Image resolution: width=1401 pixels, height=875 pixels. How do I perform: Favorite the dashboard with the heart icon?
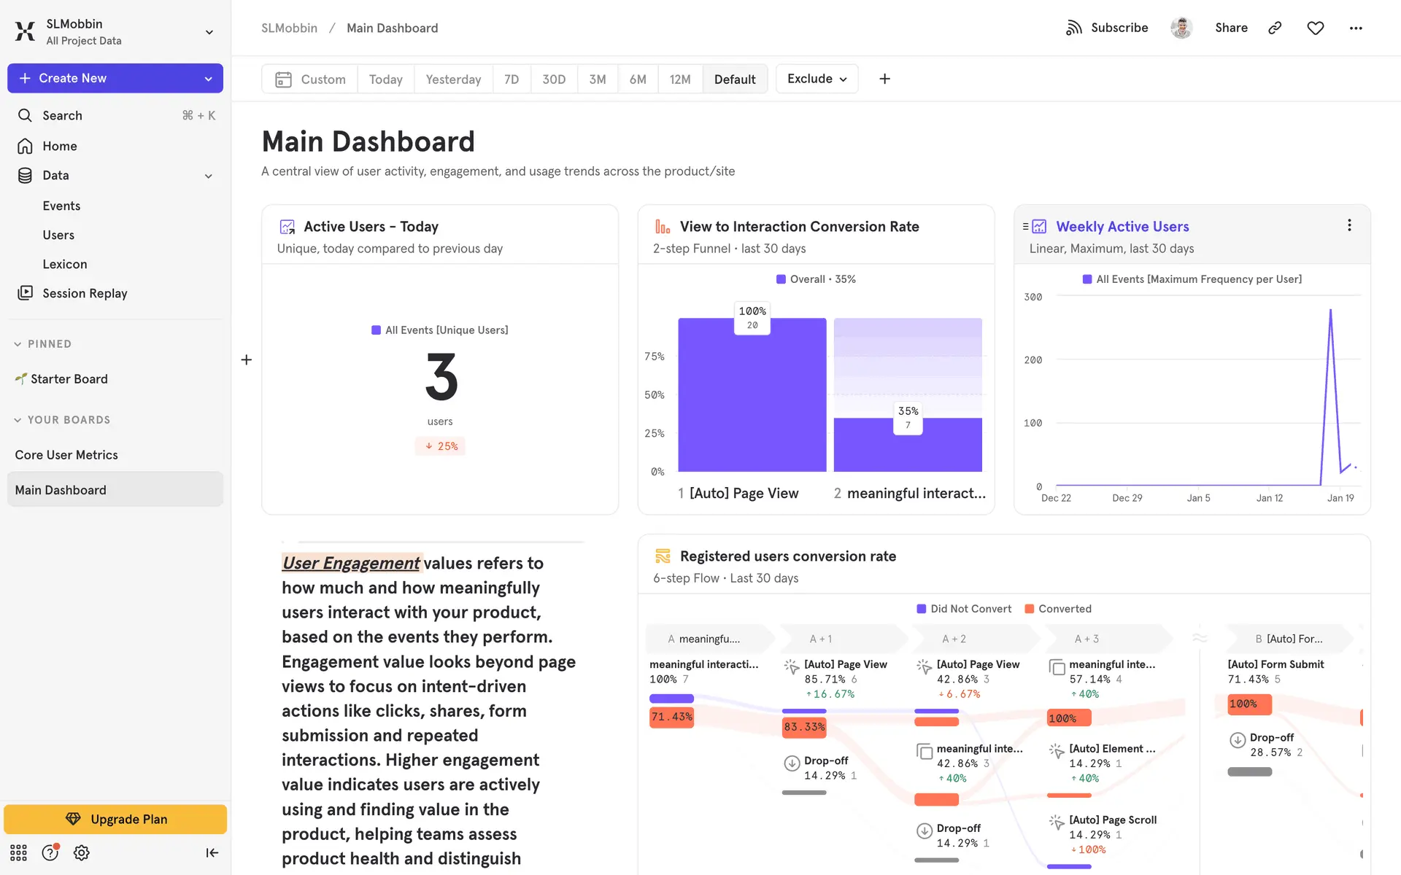tap(1315, 28)
